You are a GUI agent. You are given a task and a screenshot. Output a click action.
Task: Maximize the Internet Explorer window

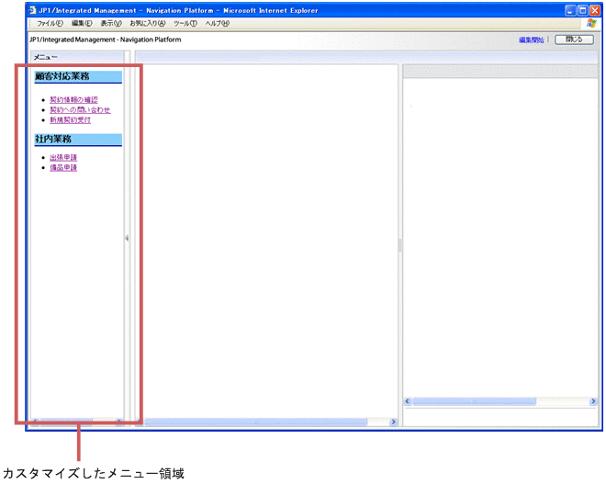pyautogui.click(x=582, y=10)
